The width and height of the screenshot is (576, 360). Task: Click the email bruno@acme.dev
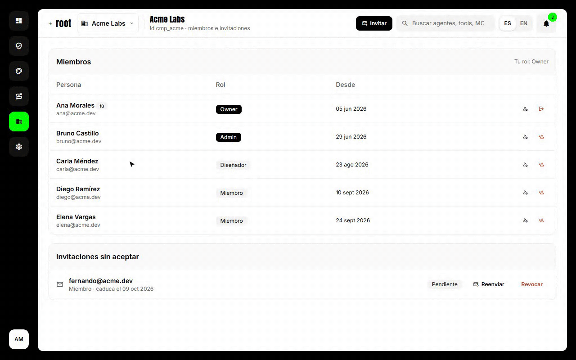pos(79,141)
